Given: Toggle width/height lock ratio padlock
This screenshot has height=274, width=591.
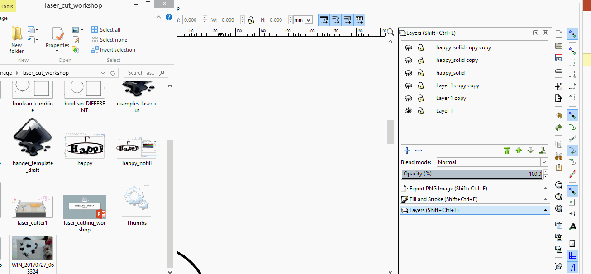Looking at the screenshot, I should (x=251, y=20).
